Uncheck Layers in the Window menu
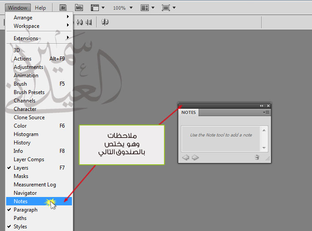The image size is (312, 231). click(21, 168)
